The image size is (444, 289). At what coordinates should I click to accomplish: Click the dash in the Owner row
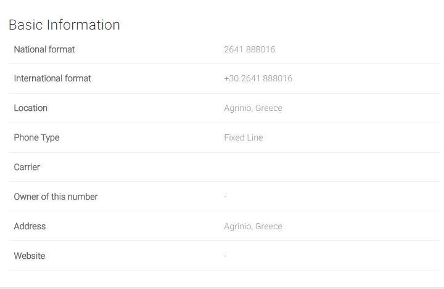[x=225, y=197]
